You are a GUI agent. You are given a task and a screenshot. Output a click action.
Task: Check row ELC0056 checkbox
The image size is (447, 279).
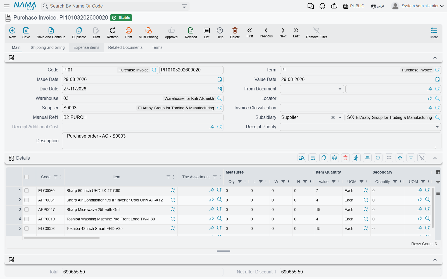pos(27,229)
